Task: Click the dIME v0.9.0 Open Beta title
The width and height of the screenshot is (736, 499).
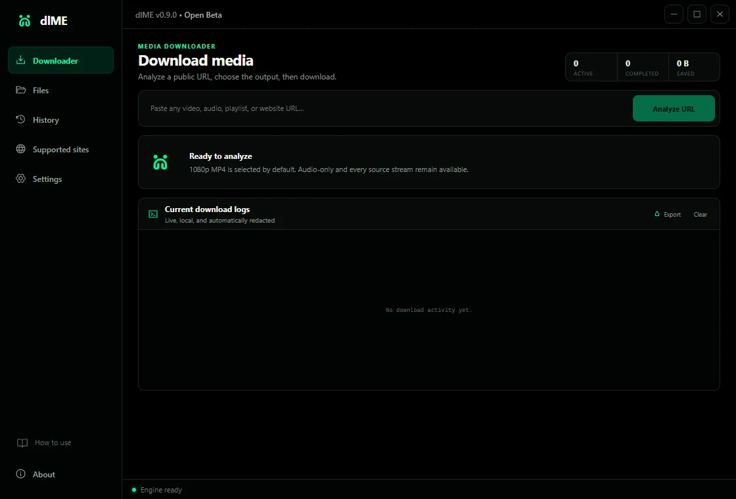Action: [178, 15]
